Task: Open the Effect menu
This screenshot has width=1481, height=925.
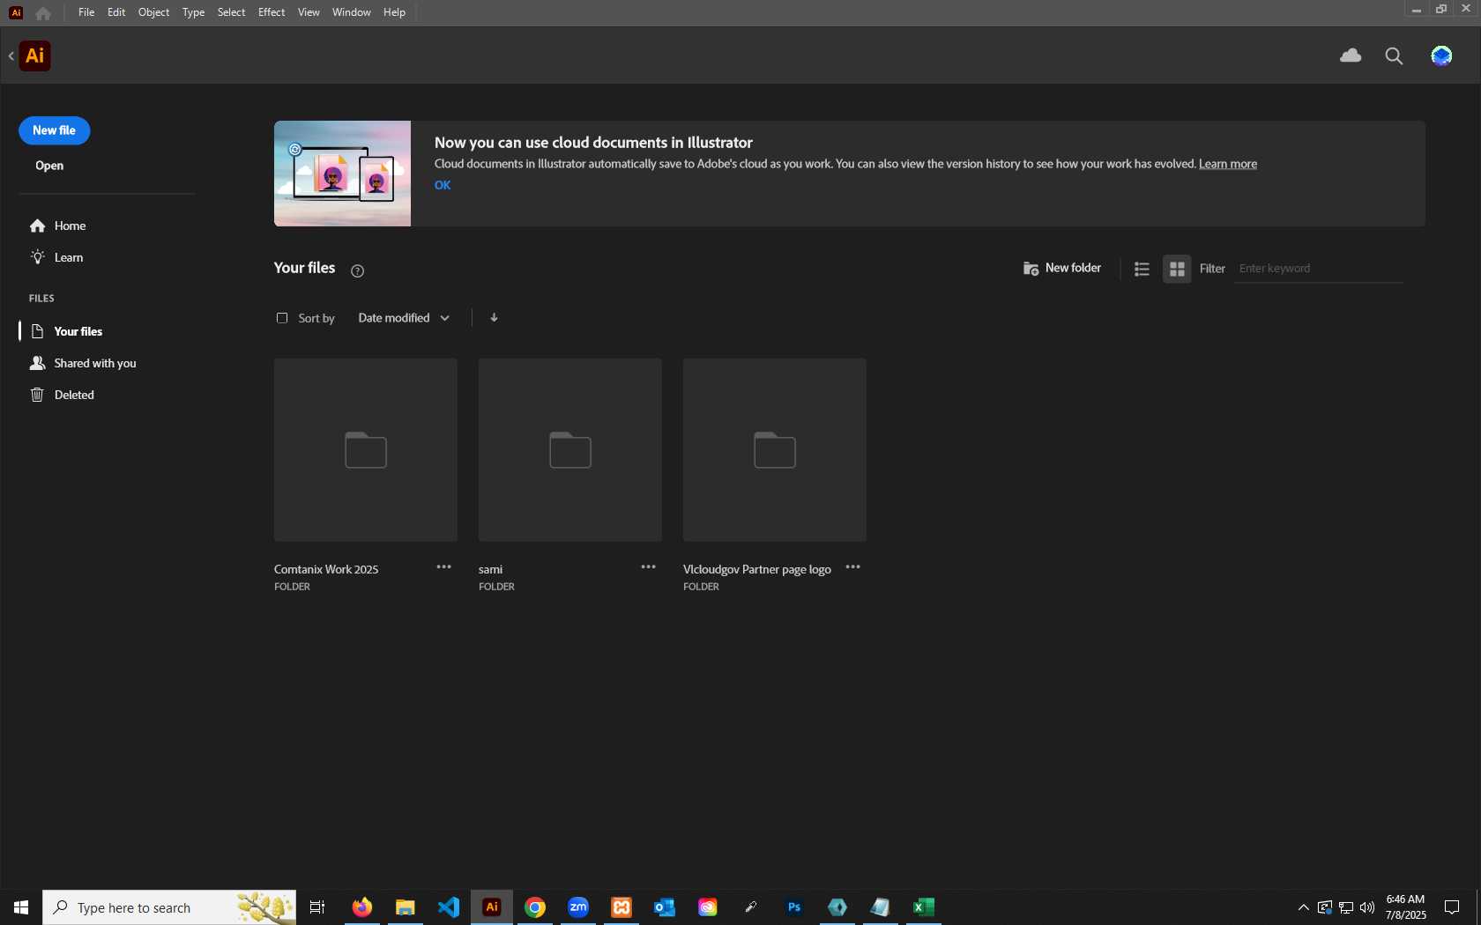Action: click(272, 12)
